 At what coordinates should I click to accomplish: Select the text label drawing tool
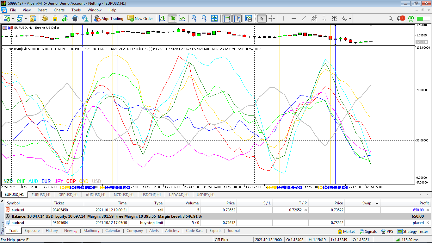point(334,18)
